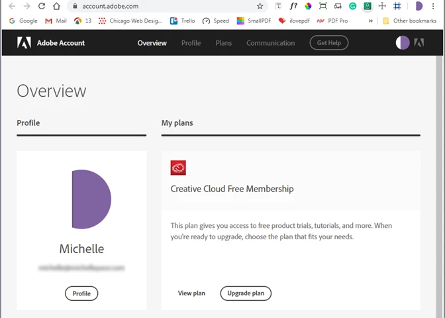Open the Chicago Web Design bookmark
This screenshot has width=445, height=318.
pyautogui.click(x=130, y=21)
